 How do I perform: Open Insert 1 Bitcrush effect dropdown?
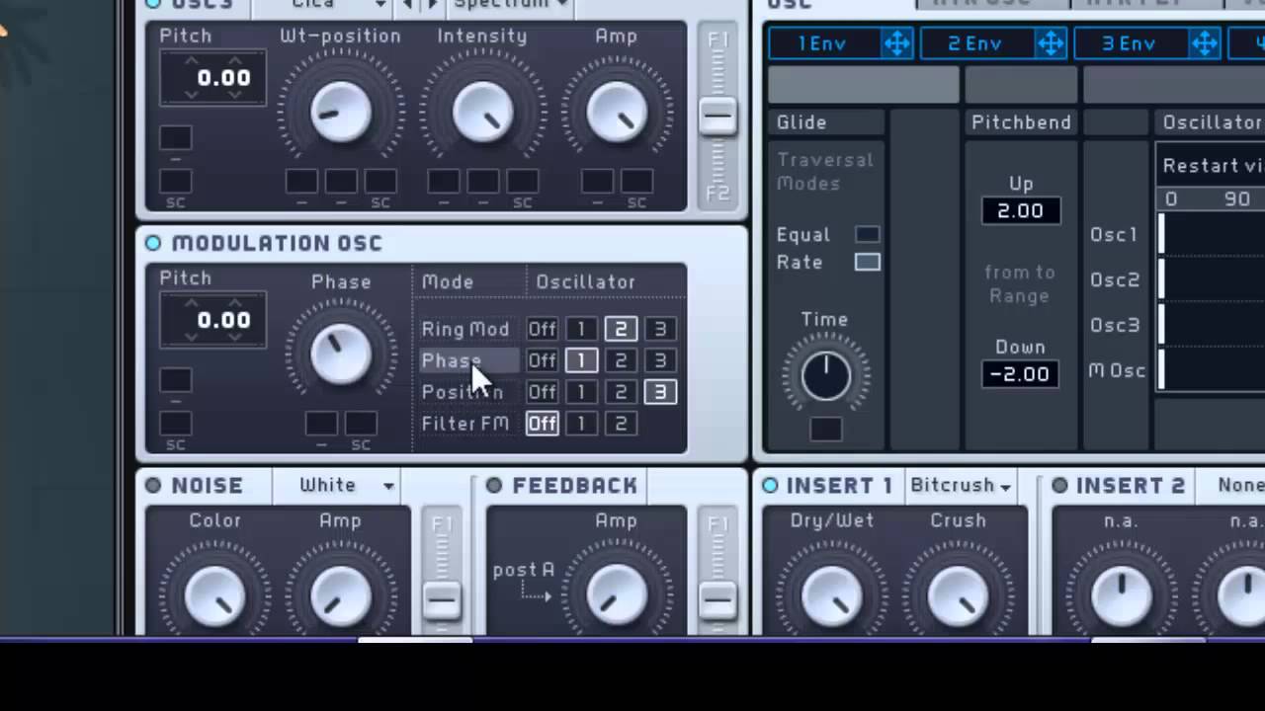(x=962, y=485)
